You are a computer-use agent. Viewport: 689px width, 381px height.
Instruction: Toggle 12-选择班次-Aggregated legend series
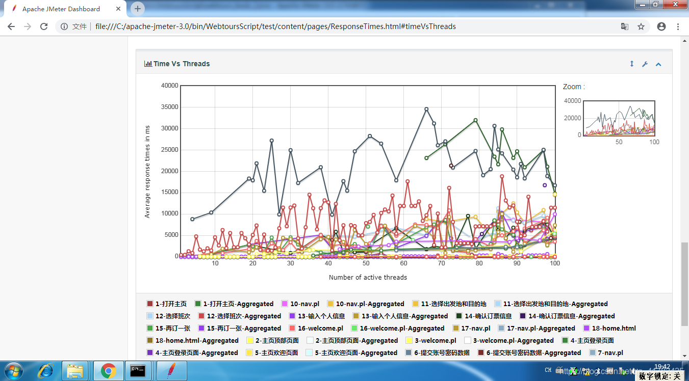[x=239, y=316]
